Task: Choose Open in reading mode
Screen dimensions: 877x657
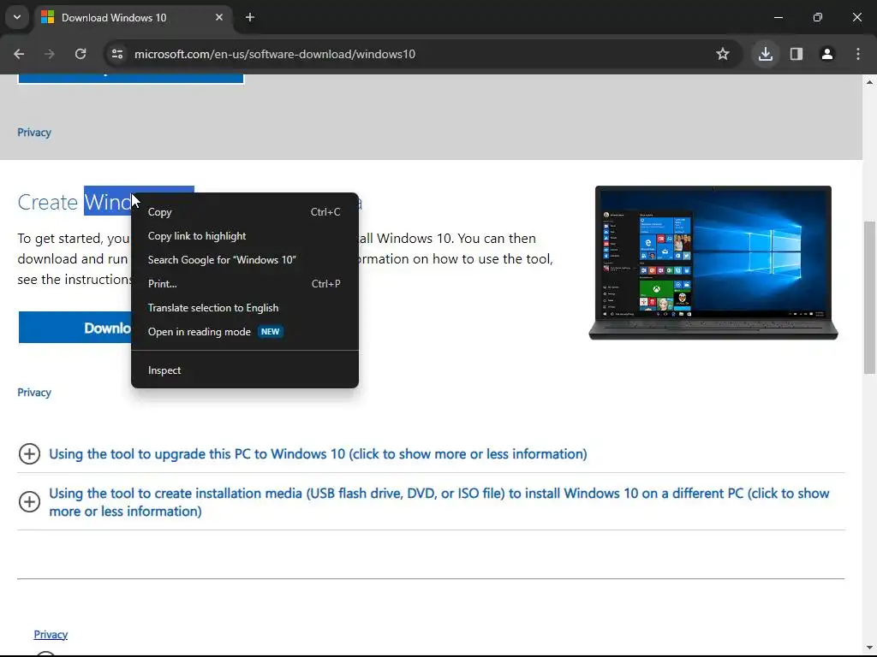Action: [x=244, y=333]
